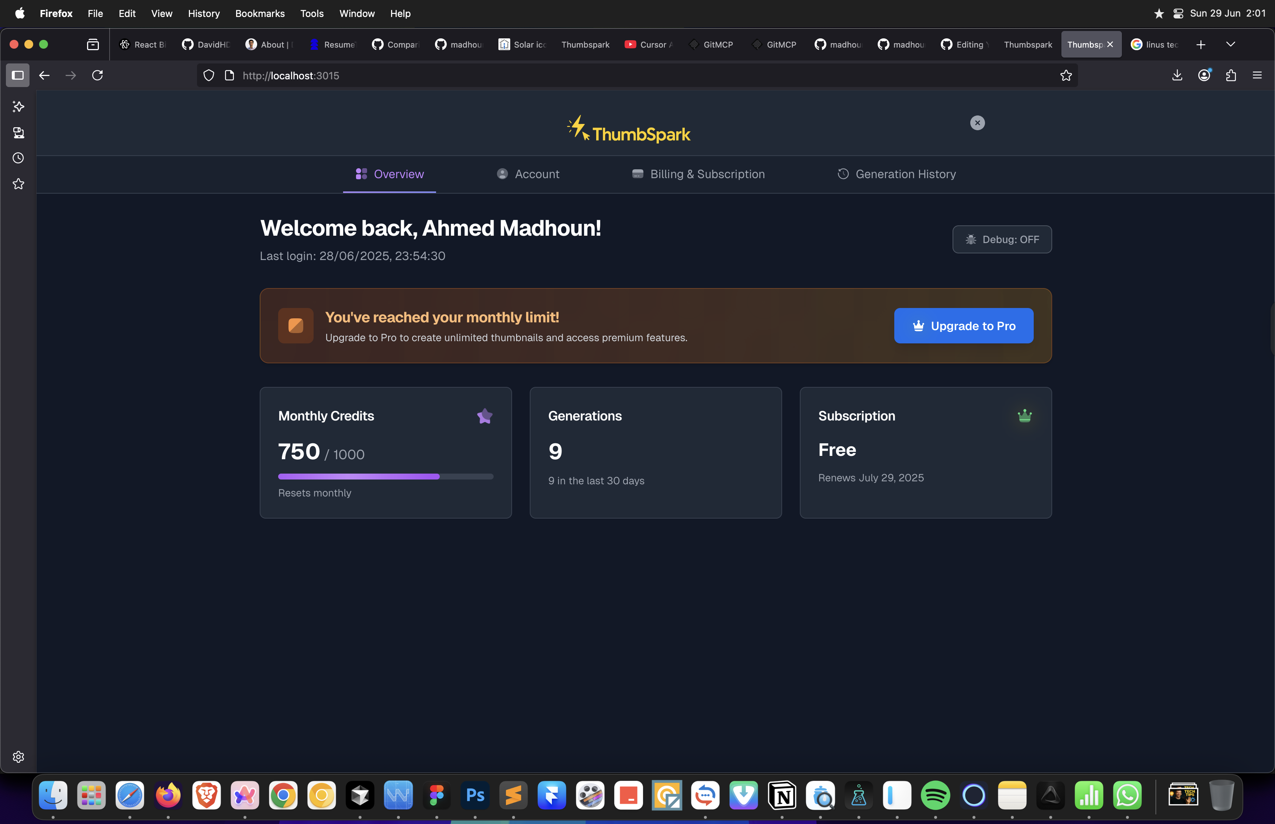Toggle the Debug: OFF button

click(1002, 239)
